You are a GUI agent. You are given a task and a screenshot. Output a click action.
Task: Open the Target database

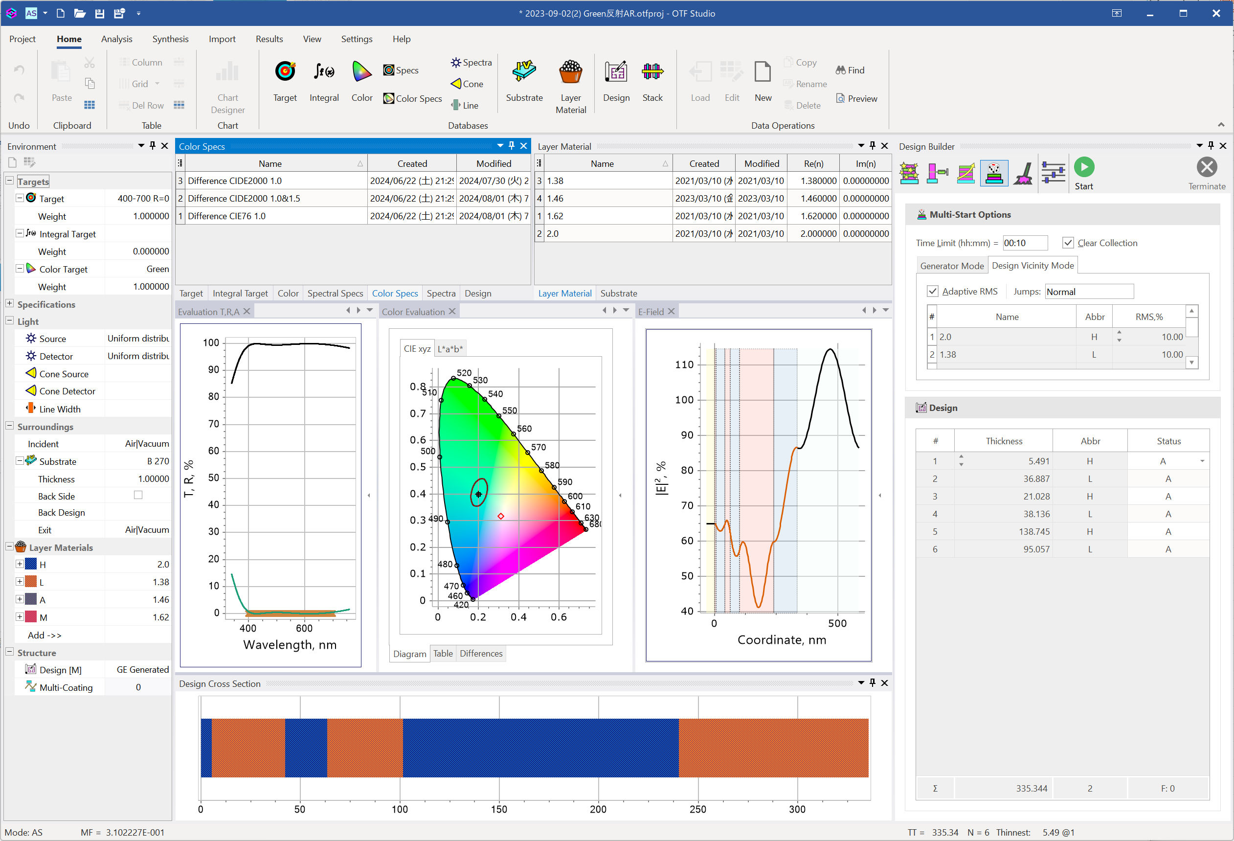tap(285, 81)
